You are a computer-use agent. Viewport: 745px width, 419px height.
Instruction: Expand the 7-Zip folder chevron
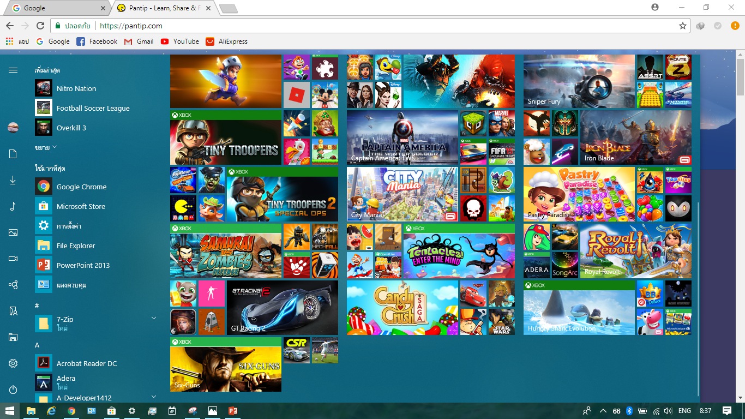[x=153, y=318]
